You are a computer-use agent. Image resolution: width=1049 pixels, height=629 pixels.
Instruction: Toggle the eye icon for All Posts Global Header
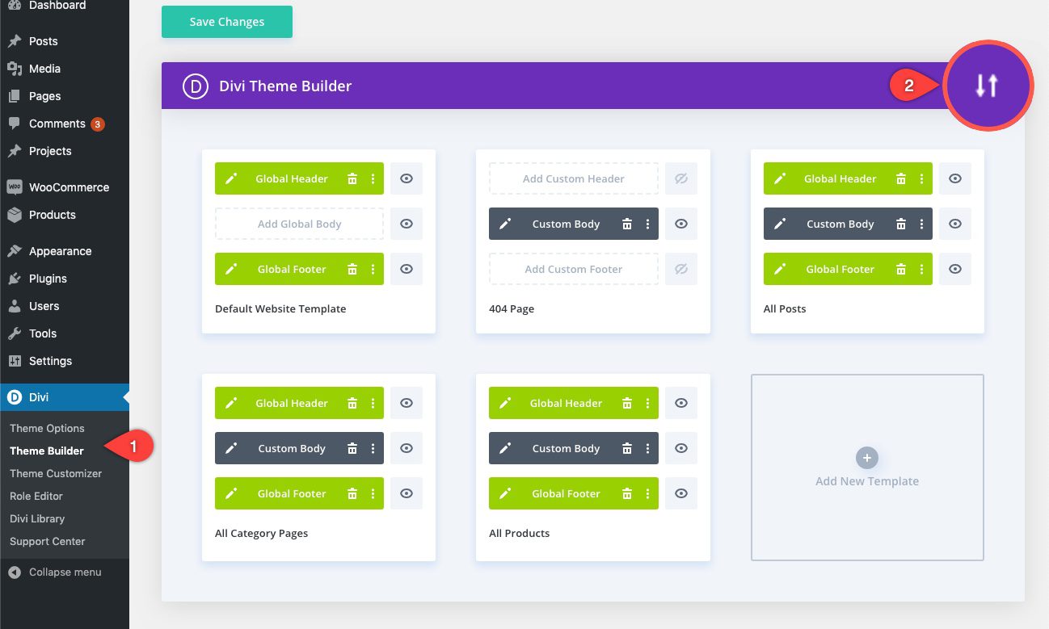[954, 178]
